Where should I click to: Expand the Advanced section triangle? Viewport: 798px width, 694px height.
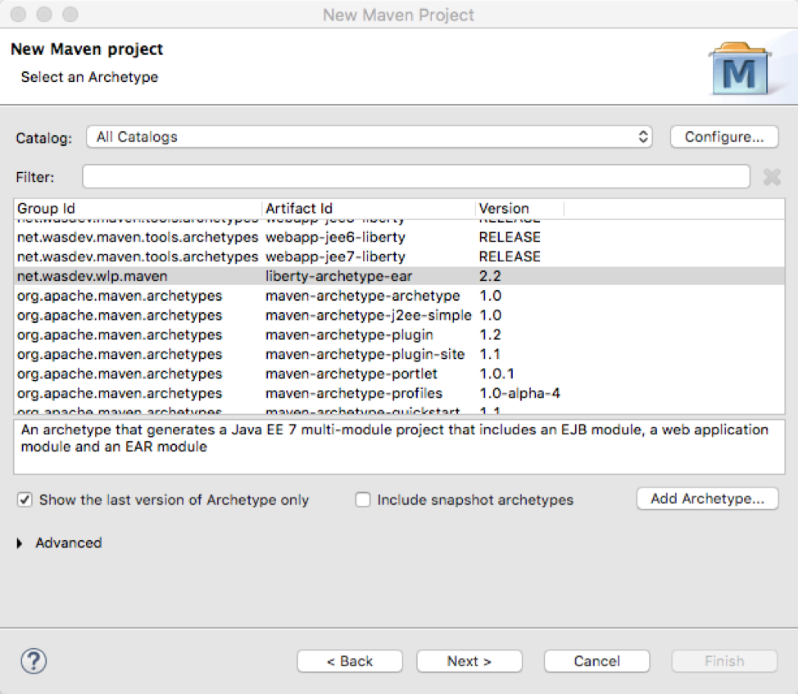coord(20,543)
